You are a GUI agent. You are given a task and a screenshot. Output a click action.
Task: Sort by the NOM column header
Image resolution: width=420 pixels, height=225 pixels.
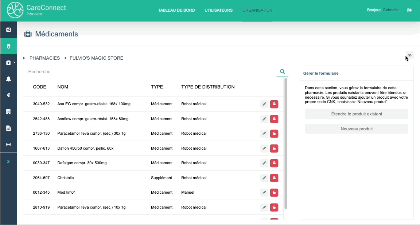63,87
